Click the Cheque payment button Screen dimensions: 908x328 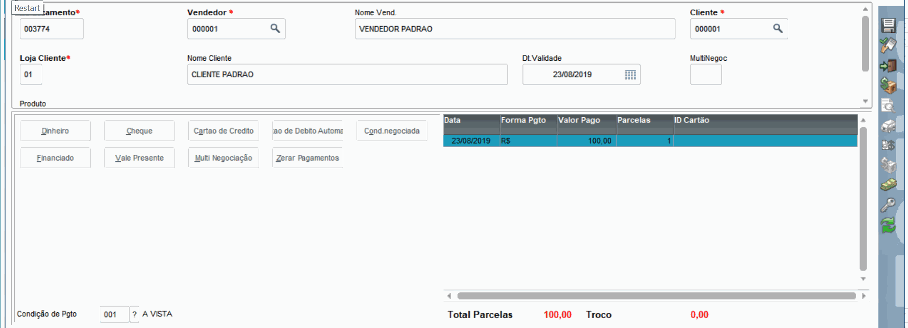coord(139,131)
